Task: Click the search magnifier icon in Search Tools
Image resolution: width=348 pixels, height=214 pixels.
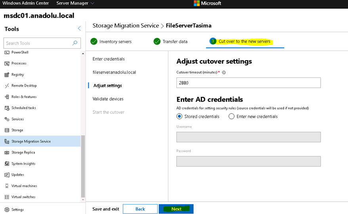Action: (75, 43)
